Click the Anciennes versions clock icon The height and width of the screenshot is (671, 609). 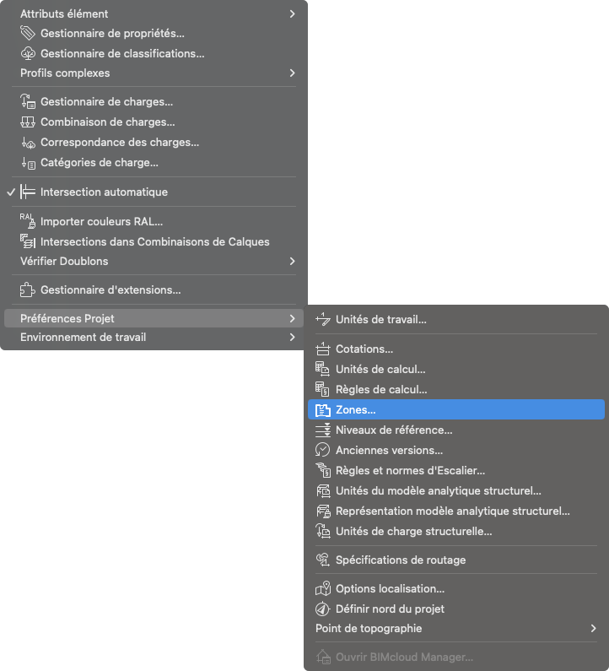[323, 450]
